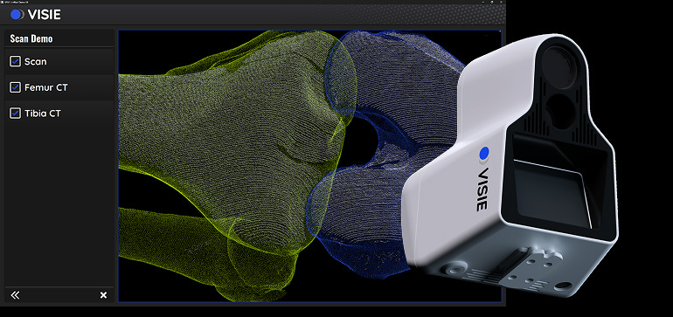Close the Scan Demo panel X
Screen dimensions: 673x317
[103, 295]
